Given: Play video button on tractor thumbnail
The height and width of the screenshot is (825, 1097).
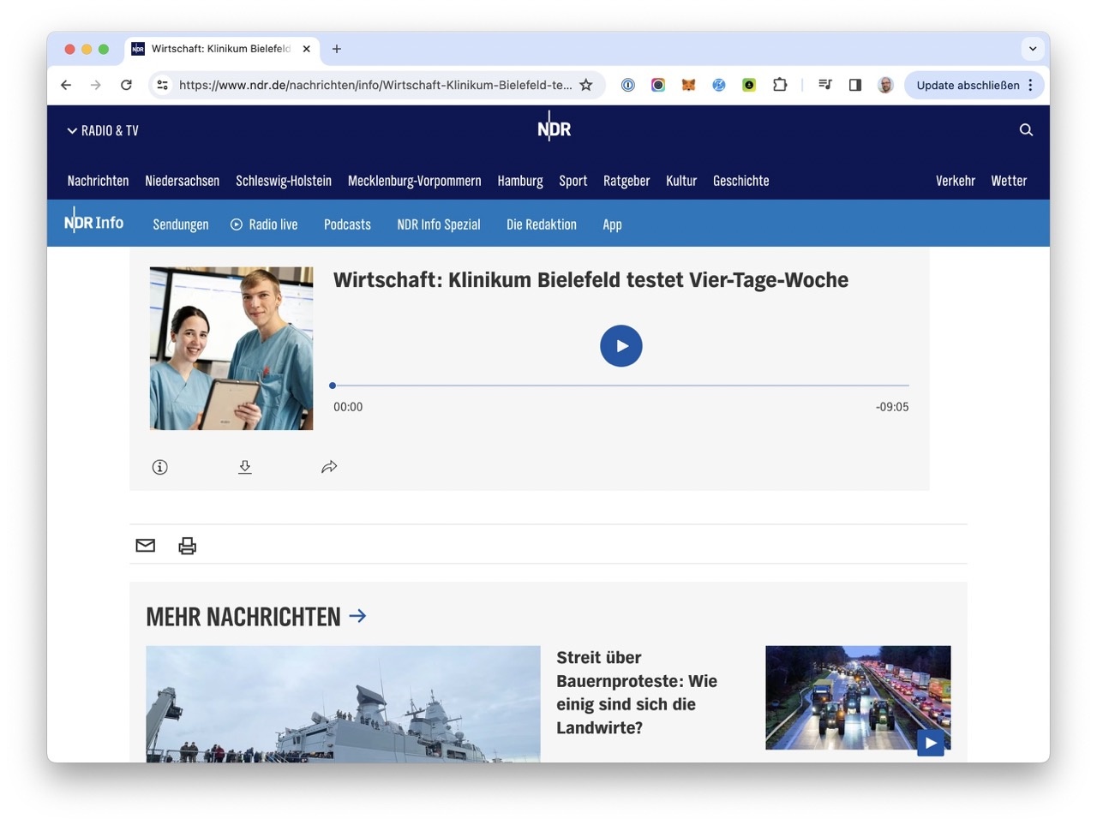Looking at the screenshot, I should (931, 743).
